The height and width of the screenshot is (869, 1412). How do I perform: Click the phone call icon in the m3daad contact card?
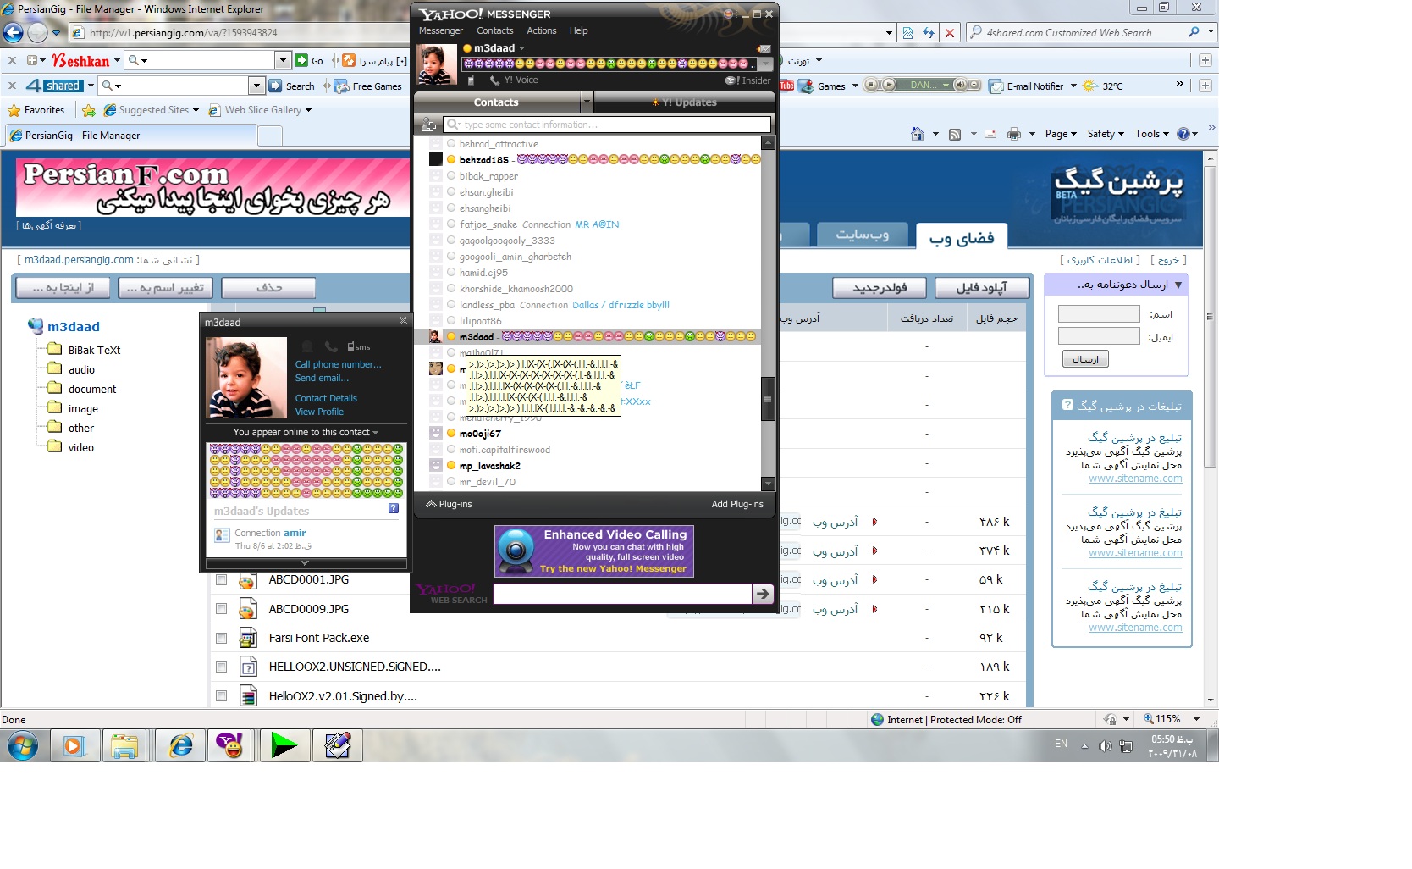click(x=330, y=346)
